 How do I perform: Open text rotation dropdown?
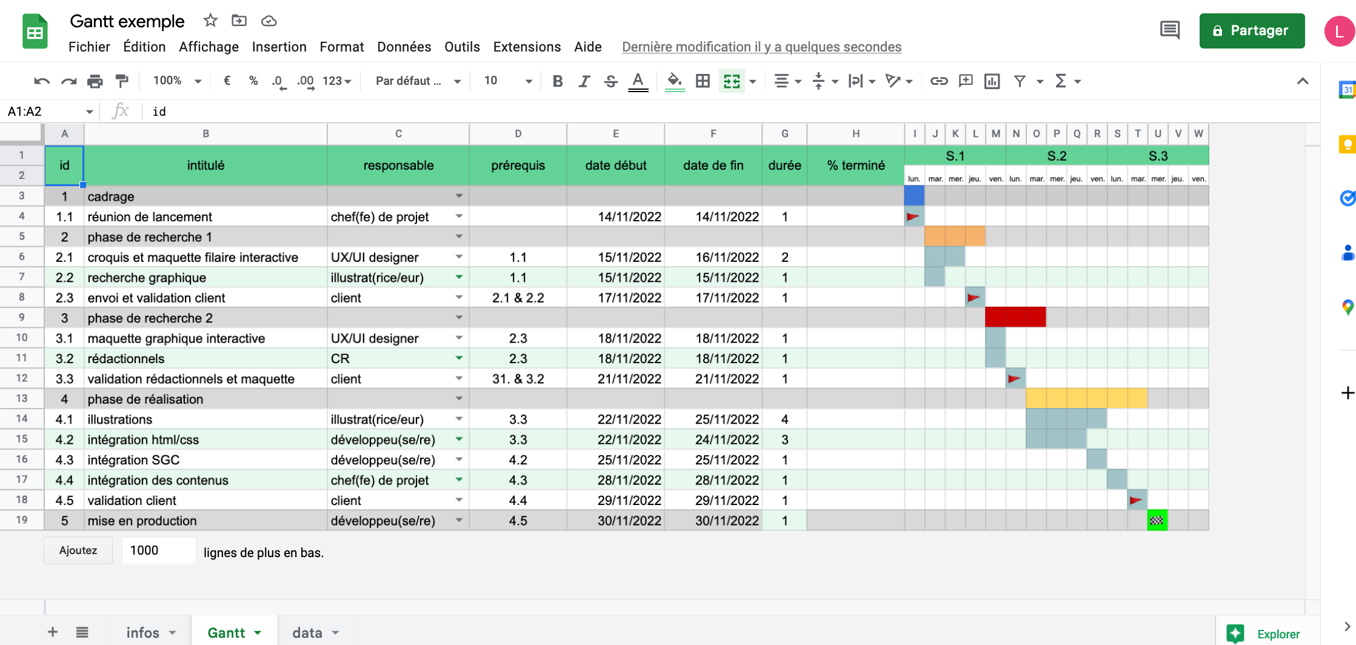[899, 81]
